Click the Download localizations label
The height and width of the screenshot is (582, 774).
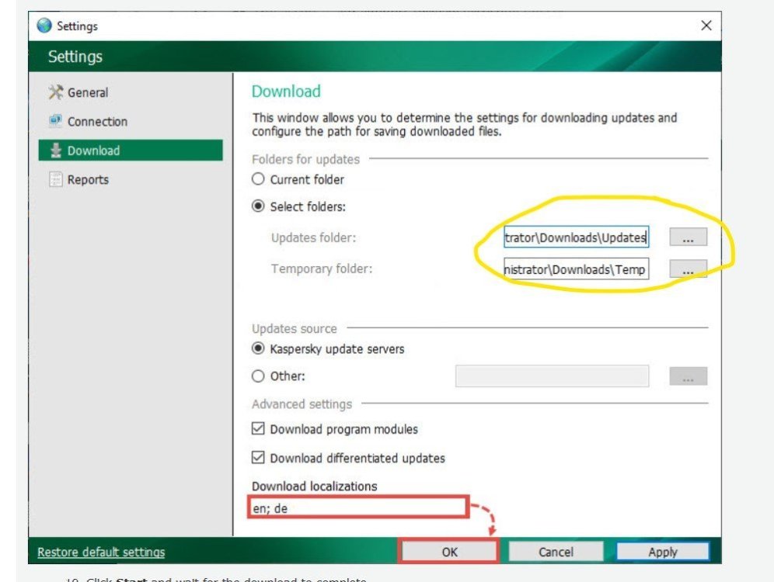pyautogui.click(x=315, y=486)
